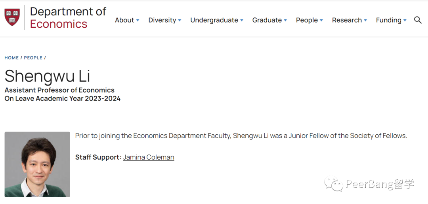Select the Funding menu item

point(388,20)
